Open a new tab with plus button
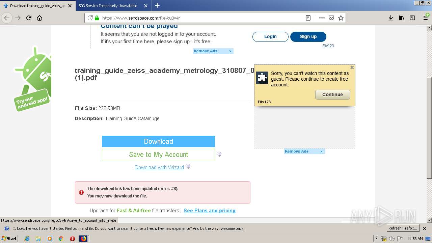The height and width of the screenshot is (243, 432). (157, 5)
